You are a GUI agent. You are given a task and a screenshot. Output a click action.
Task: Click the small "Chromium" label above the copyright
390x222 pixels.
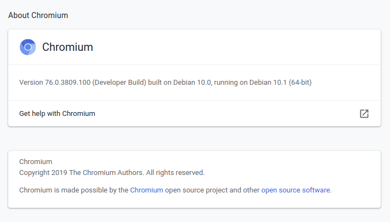pyautogui.click(x=36, y=161)
